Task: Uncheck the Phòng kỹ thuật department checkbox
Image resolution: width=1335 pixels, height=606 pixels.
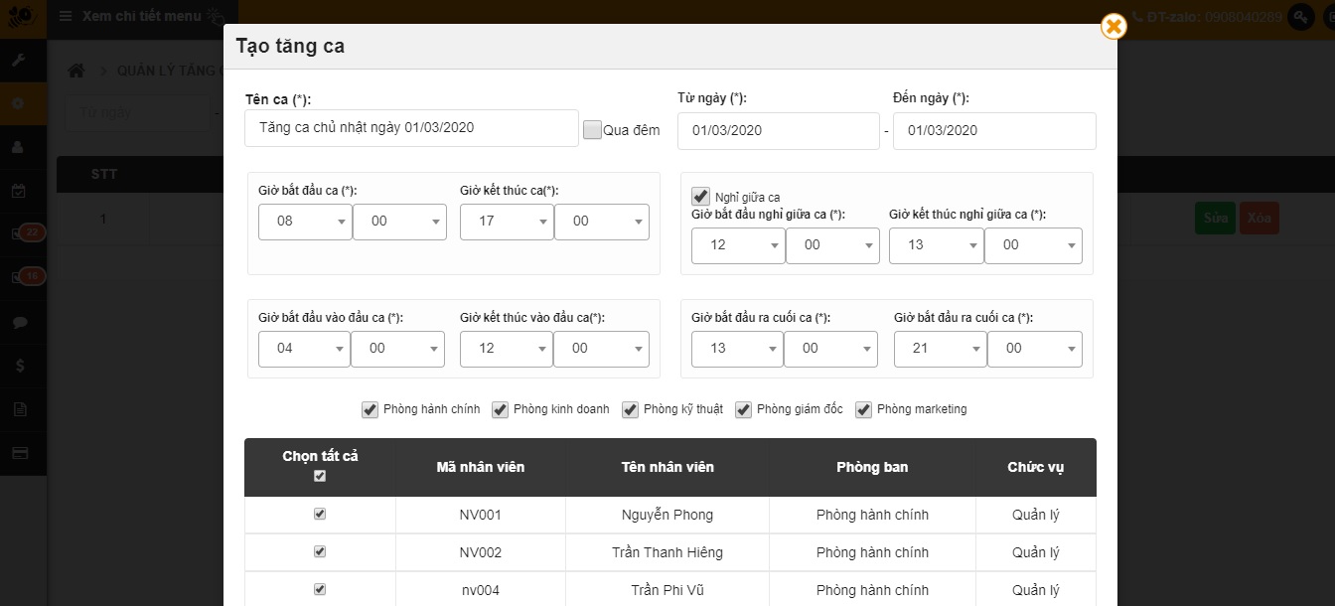Action: pyautogui.click(x=630, y=409)
